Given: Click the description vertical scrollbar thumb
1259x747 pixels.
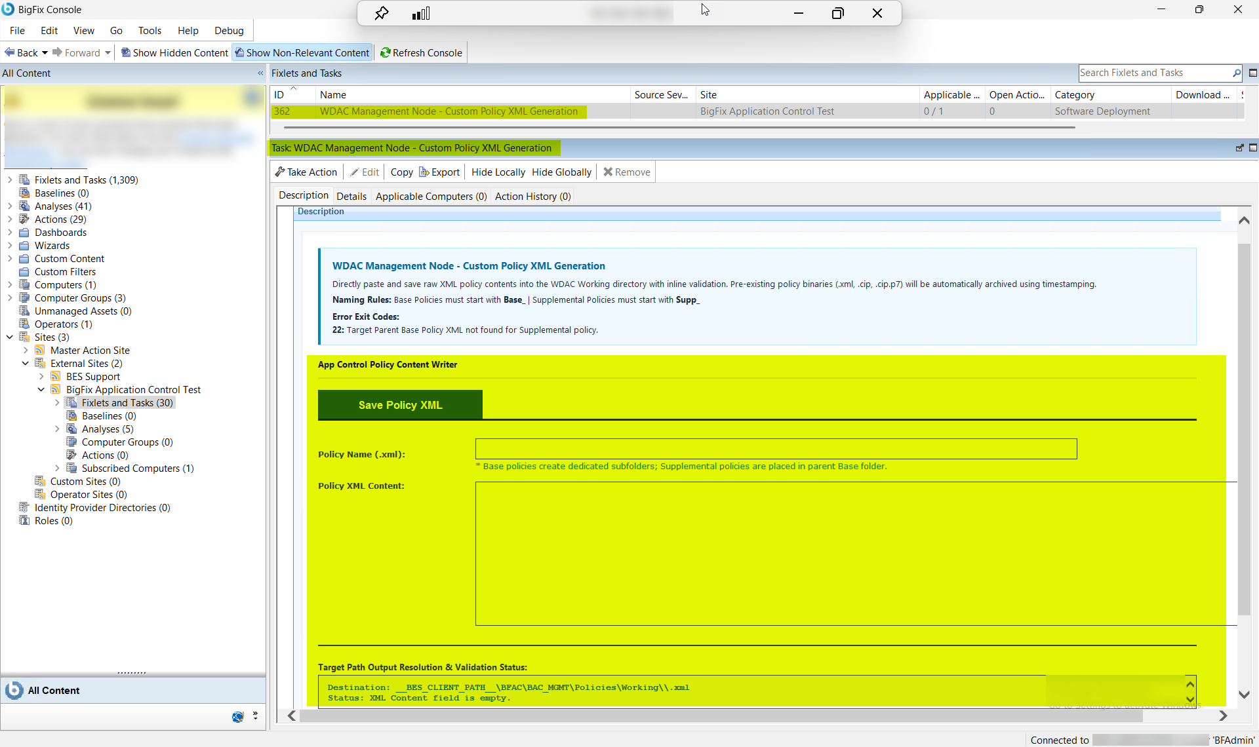Looking at the screenshot, I should (x=1244, y=429).
